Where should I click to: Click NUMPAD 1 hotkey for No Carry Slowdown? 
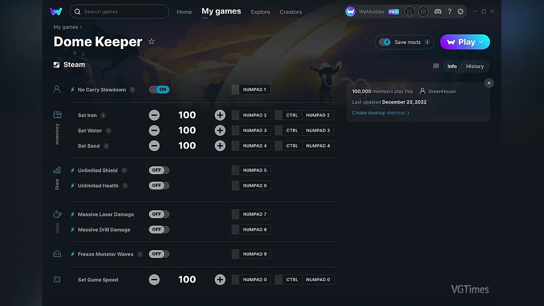[x=251, y=90]
